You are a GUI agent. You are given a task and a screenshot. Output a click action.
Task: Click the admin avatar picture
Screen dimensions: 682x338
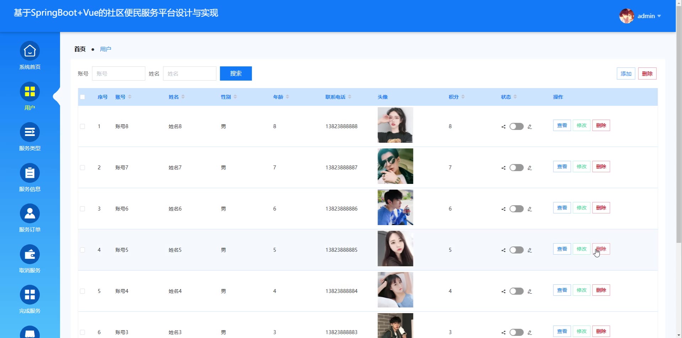coord(627,16)
